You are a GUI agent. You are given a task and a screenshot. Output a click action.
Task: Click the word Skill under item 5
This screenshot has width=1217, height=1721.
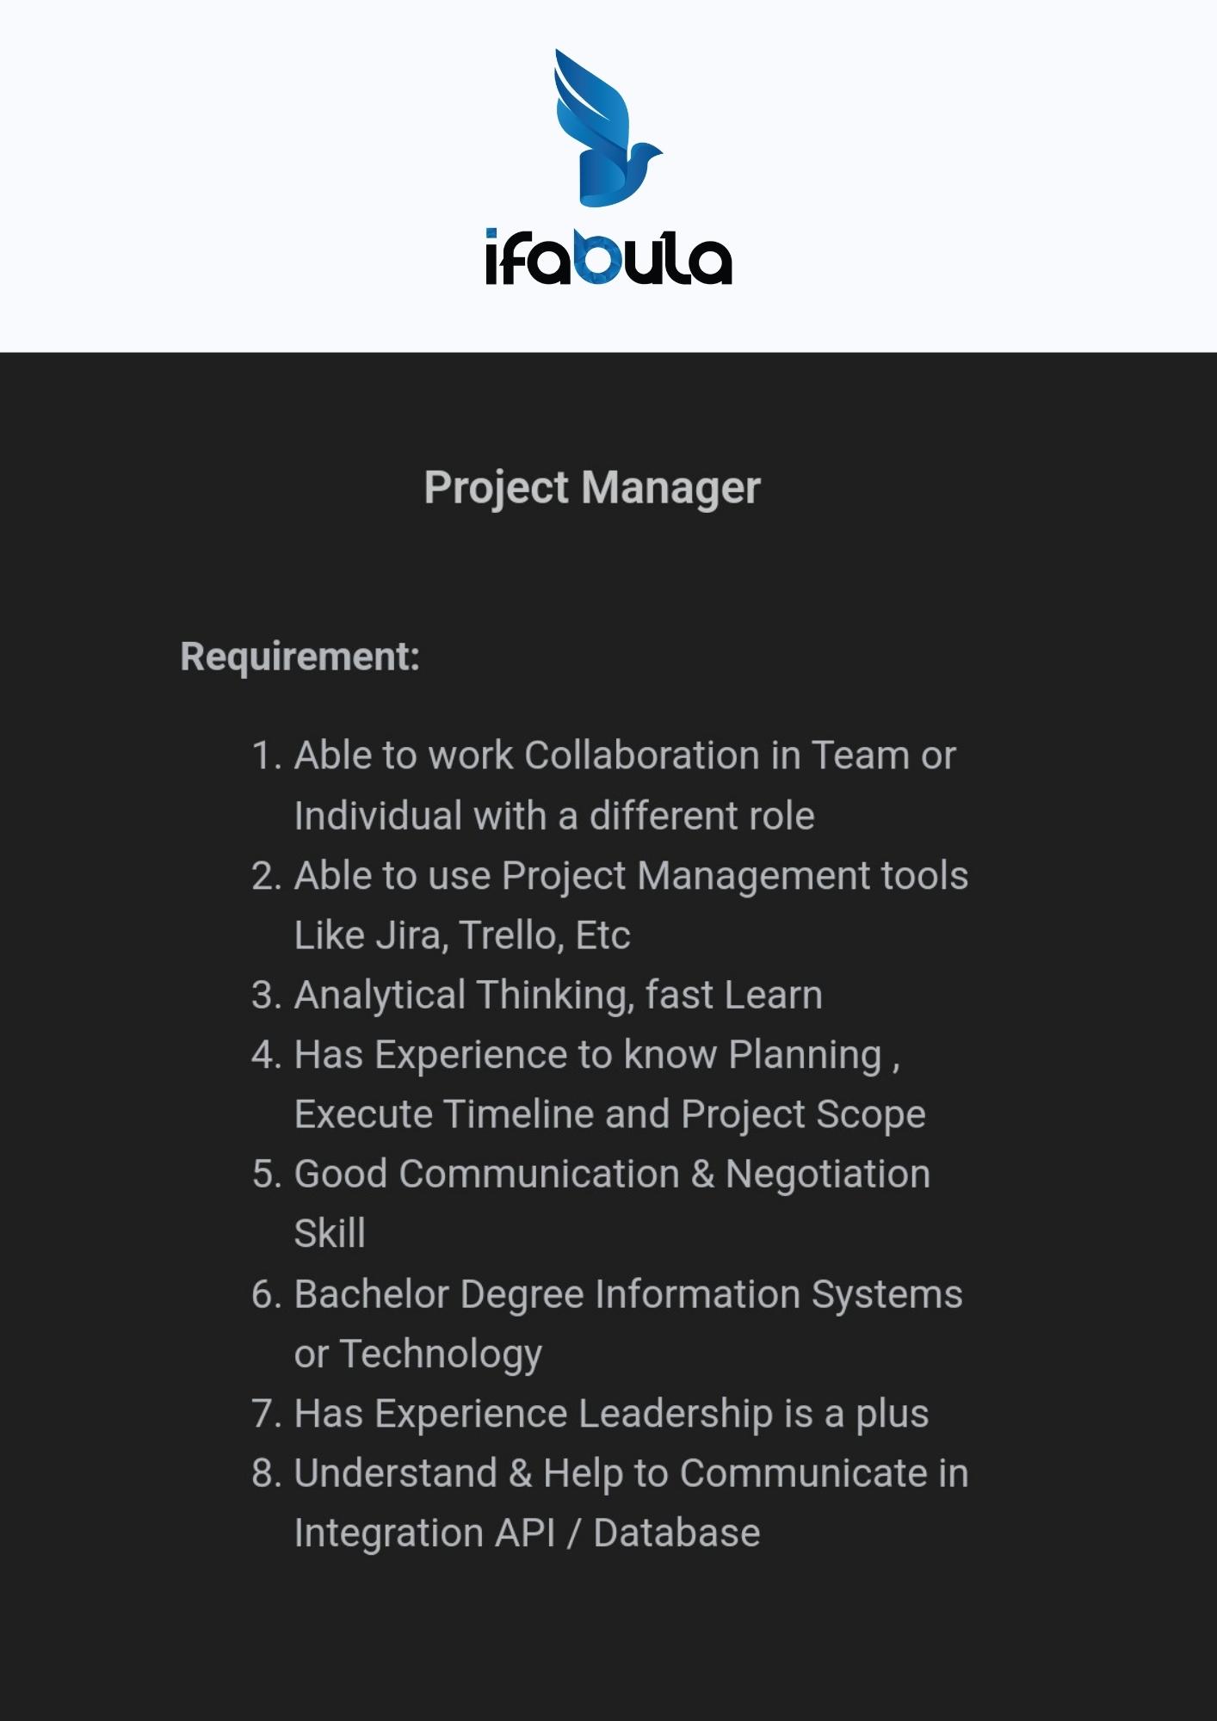[330, 1234]
